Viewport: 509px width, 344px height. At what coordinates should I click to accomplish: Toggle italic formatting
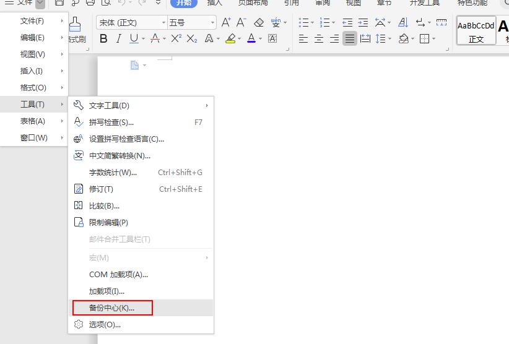click(119, 38)
